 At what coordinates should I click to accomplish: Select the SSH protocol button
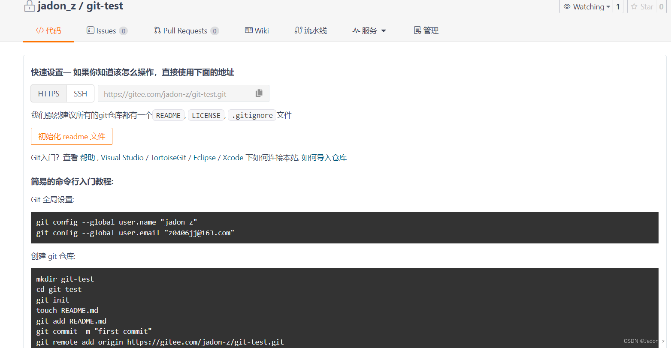80,93
